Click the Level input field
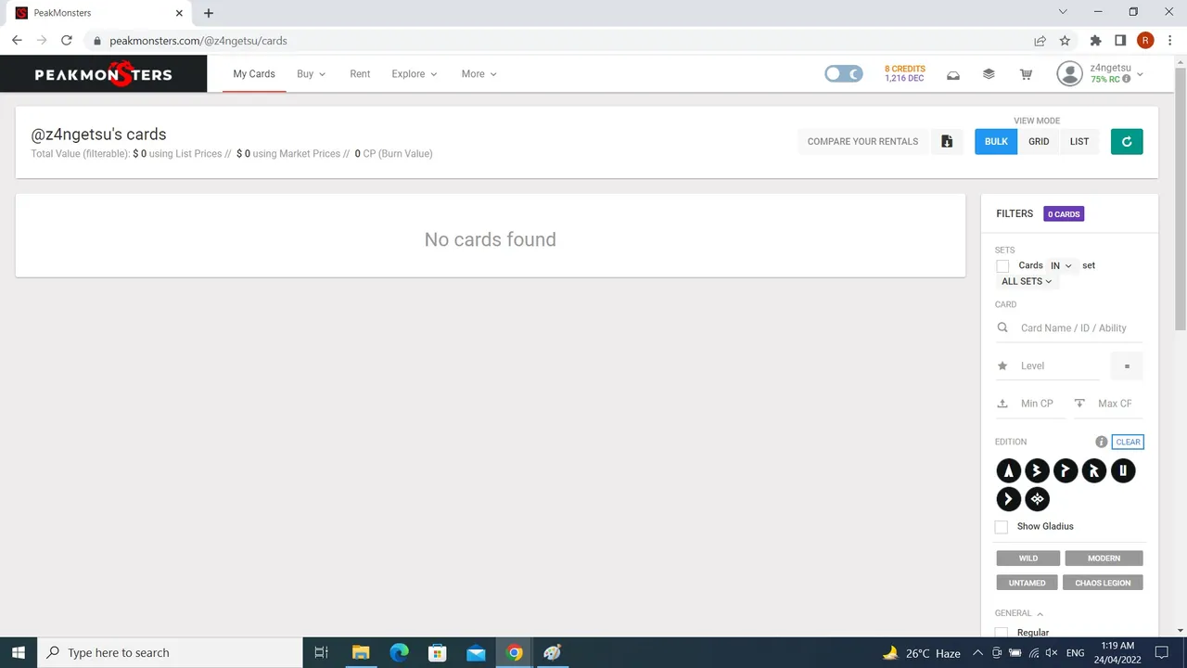This screenshot has height=668, width=1187. tap(1059, 366)
